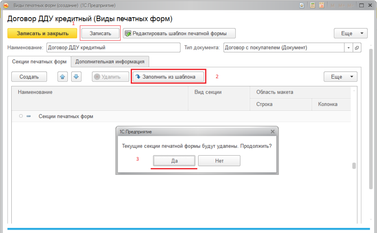Click the favorites star icon in title bar
Screen dimensions: 377x233
point(302,5)
